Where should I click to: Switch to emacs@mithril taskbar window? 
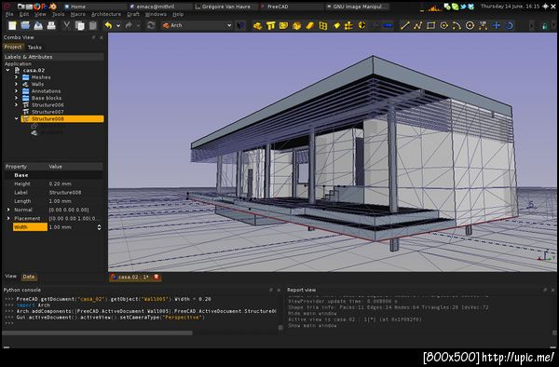[159, 7]
